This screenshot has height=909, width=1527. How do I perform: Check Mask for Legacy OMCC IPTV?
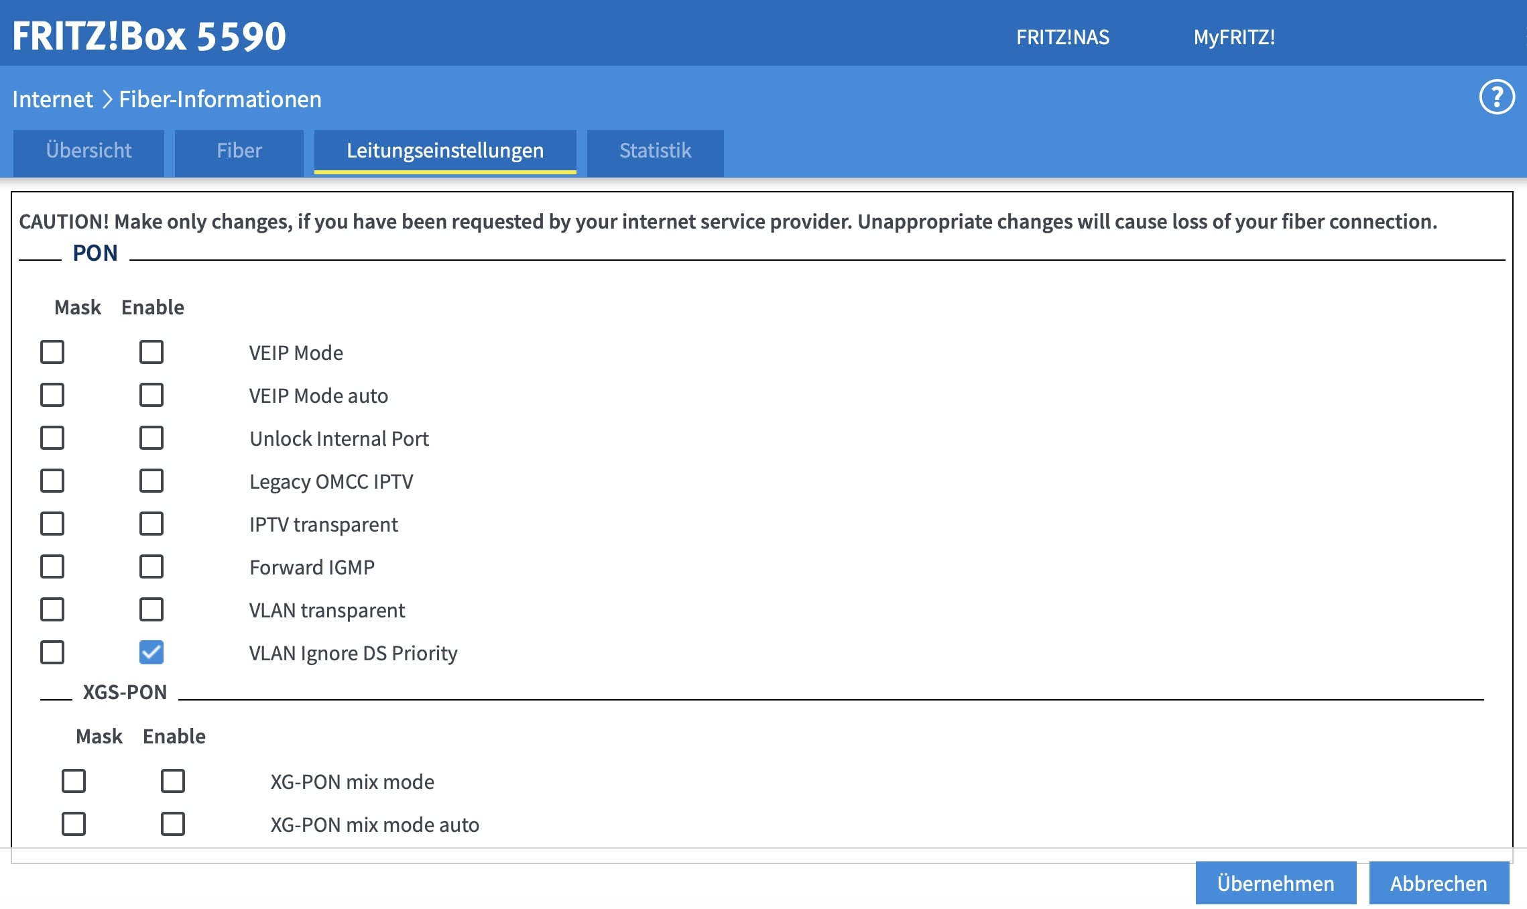pyautogui.click(x=52, y=481)
